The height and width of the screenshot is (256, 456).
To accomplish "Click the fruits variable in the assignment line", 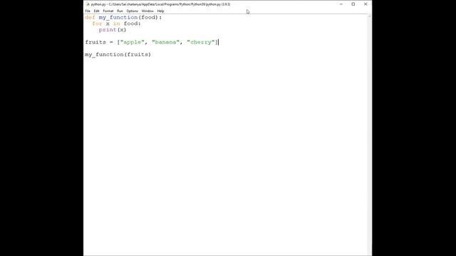I will pos(95,42).
